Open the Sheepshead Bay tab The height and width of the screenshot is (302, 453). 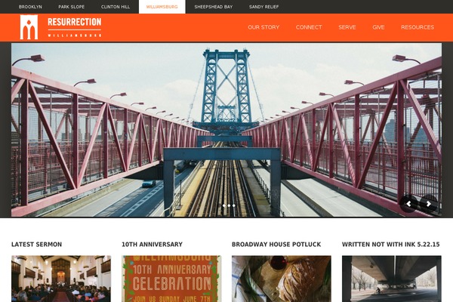tap(214, 7)
